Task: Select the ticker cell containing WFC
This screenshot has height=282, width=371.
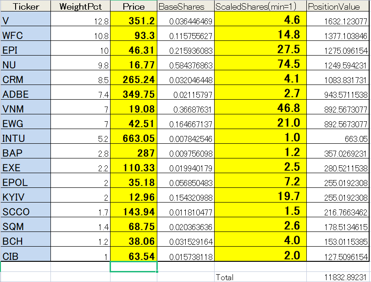Action: coord(26,35)
